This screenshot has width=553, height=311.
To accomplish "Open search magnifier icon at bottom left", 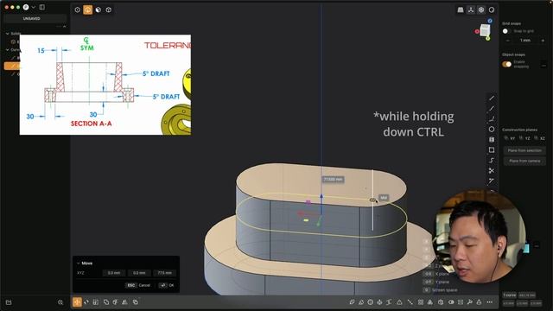I will coord(60,302).
